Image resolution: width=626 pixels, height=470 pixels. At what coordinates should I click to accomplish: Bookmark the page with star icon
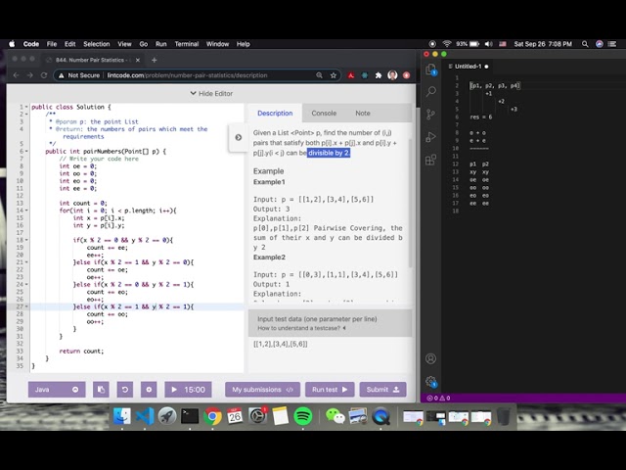coord(334,75)
